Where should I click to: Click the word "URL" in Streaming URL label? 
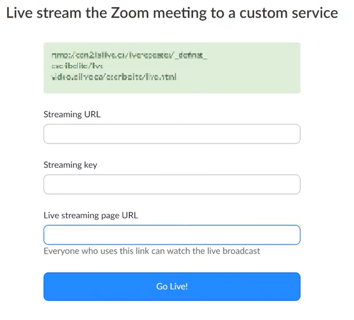[92, 115]
